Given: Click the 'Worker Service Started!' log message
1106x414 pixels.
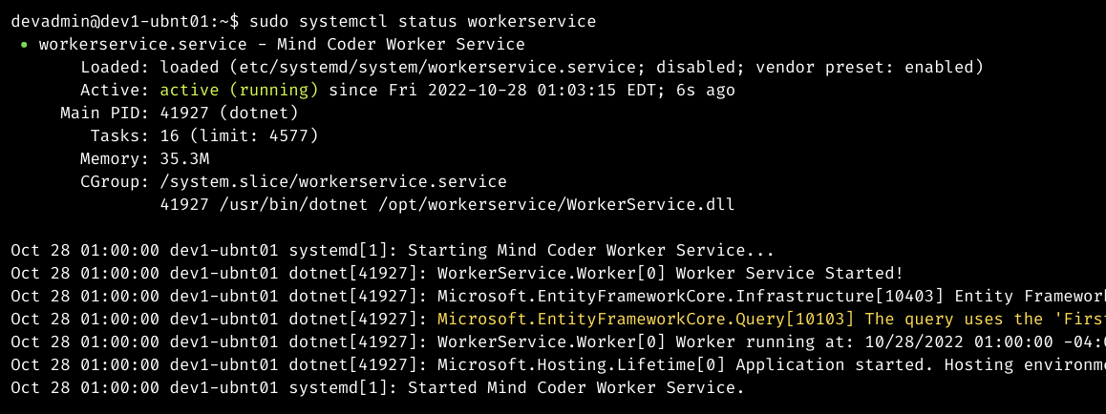Looking at the screenshot, I should tap(789, 273).
